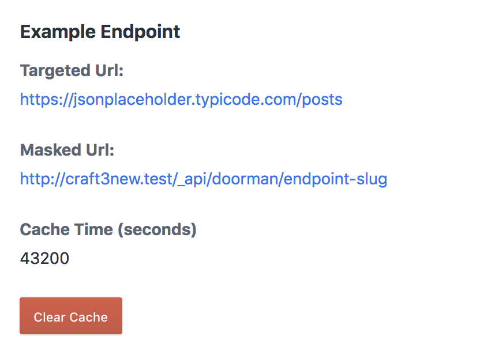Click the Masked Url label

tap(67, 150)
